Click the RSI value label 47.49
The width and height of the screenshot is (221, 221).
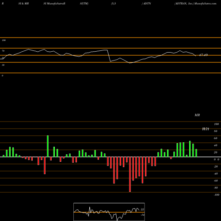pyautogui.click(x=203, y=55)
